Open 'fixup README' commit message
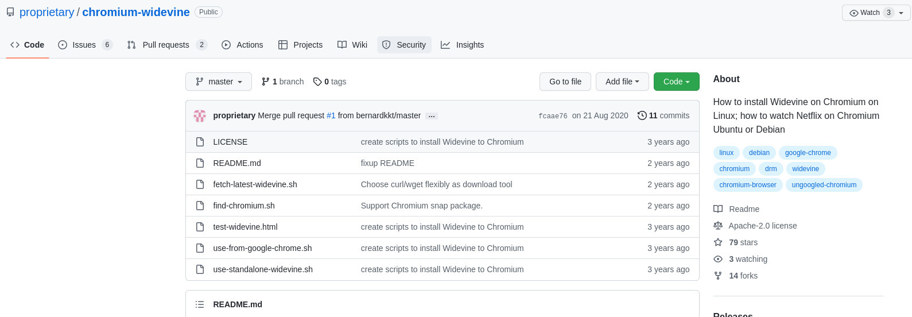The image size is (912, 317). click(387, 163)
